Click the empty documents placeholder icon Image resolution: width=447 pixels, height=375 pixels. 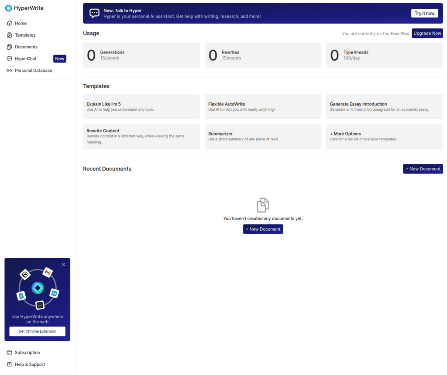tap(263, 205)
